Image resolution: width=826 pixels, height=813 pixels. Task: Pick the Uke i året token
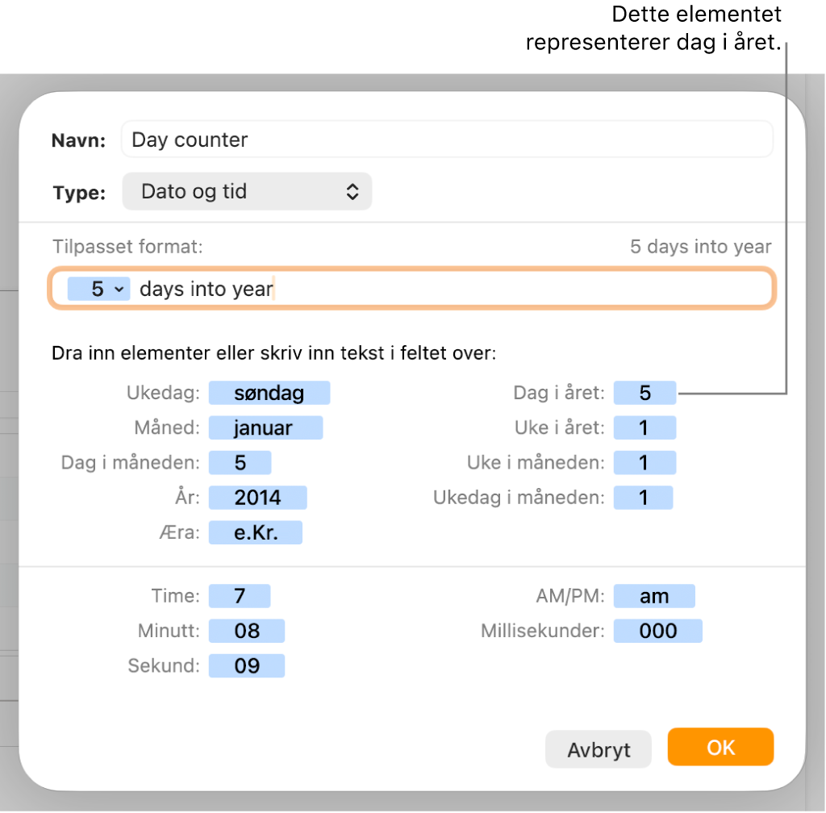coord(645,427)
